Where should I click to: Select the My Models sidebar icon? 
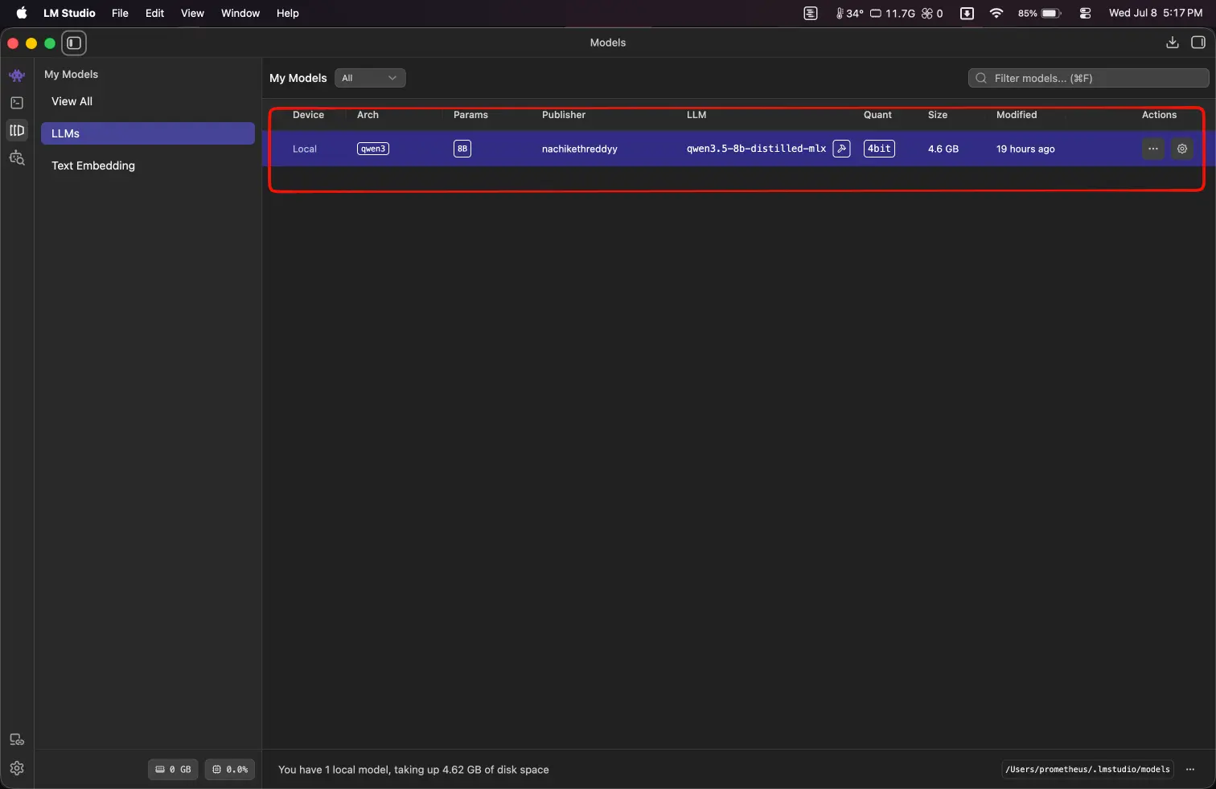(x=17, y=130)
